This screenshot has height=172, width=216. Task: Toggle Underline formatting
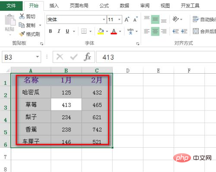pyautogui.click(x=67, y=31)
